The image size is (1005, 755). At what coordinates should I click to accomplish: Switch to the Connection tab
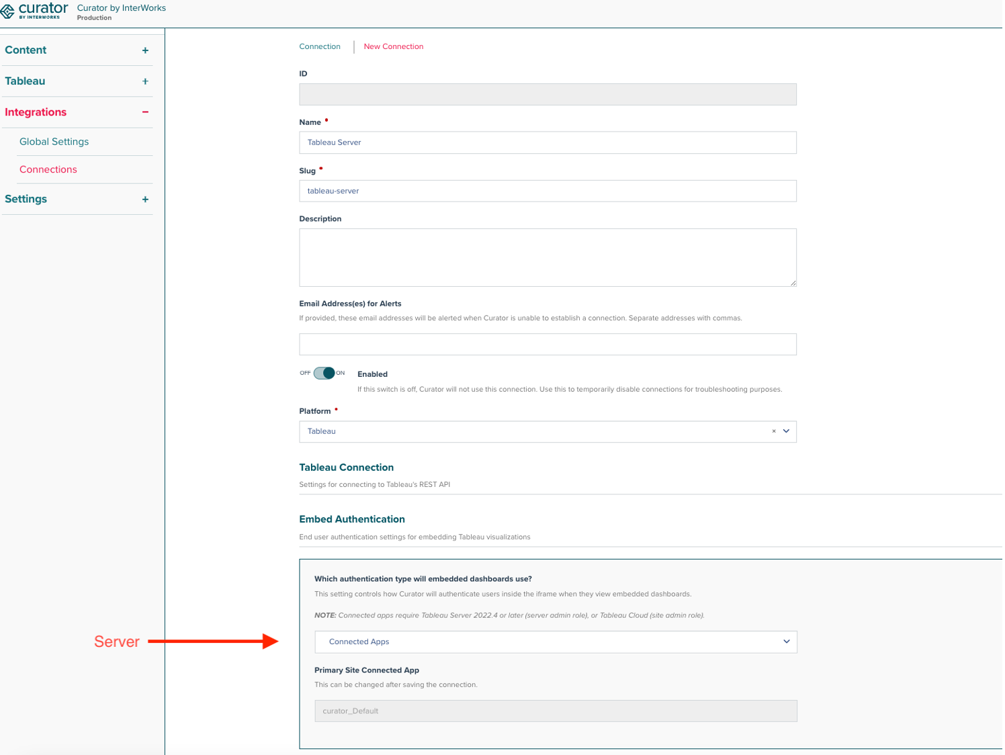[x=320, y=46]
